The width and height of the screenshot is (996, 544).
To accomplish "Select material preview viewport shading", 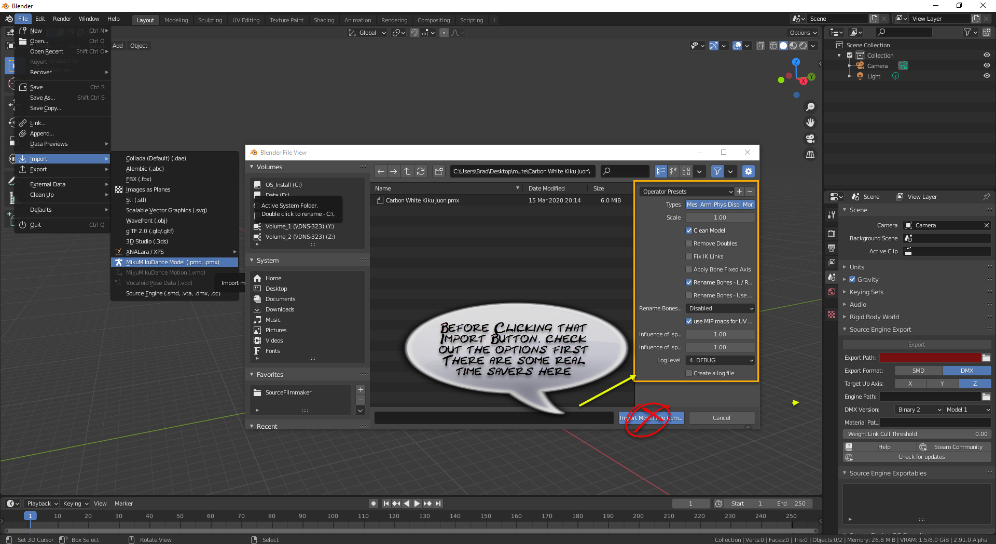I will [793, 46].
